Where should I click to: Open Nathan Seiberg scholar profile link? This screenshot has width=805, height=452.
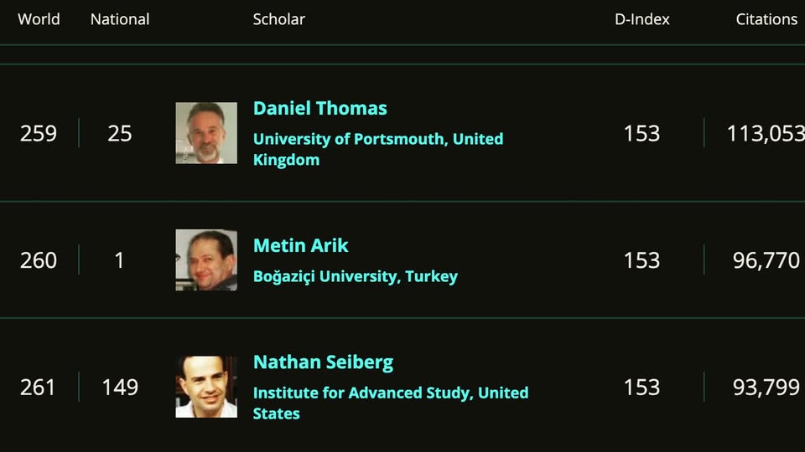(323, 362)
